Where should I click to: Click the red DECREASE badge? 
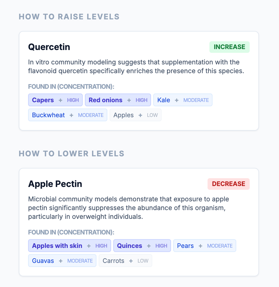coord(228,184)
